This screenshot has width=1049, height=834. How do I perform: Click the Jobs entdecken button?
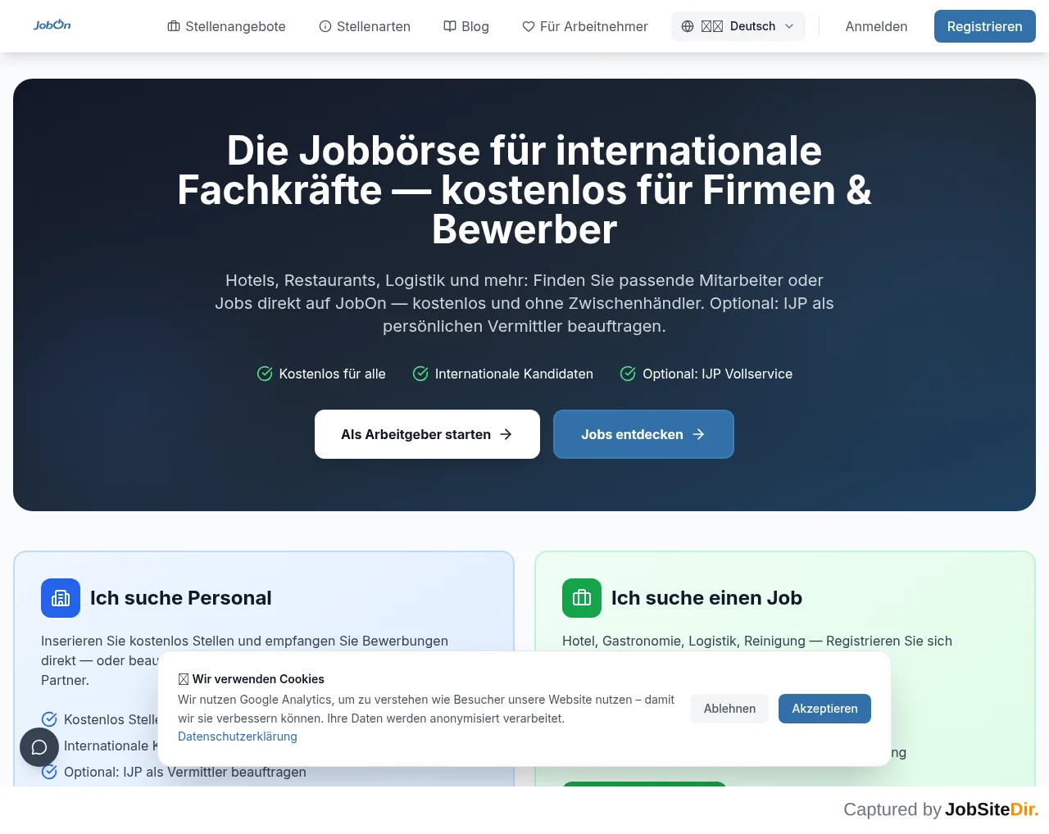tap(643, 434)
